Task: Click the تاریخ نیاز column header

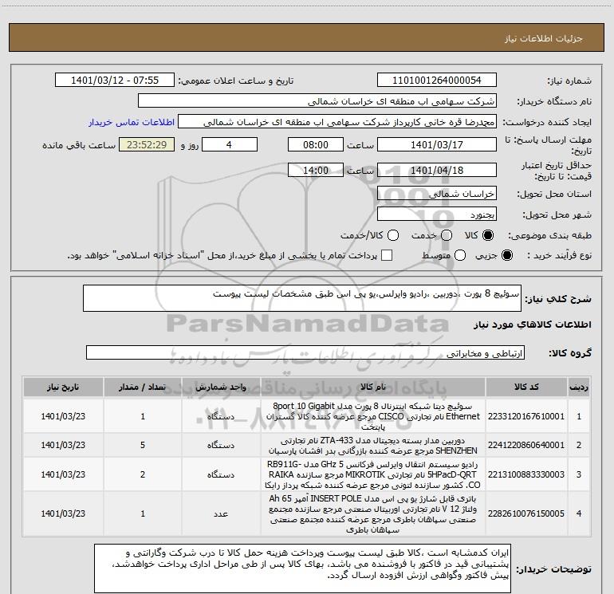Action: pos(63,387)
